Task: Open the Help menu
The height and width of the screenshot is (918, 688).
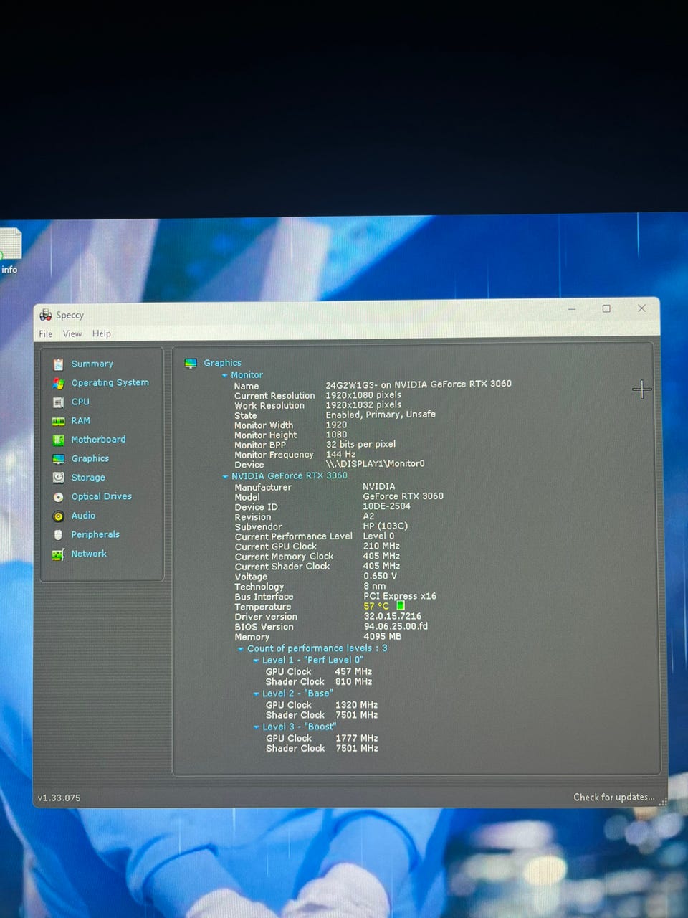Action: (x=102, y=333)
